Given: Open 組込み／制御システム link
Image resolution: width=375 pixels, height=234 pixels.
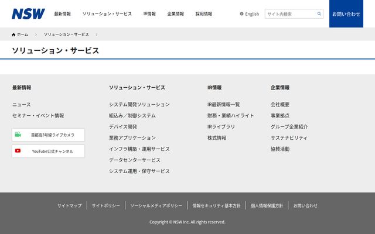Looking at the screenshot, I should [x=132, y=116].
